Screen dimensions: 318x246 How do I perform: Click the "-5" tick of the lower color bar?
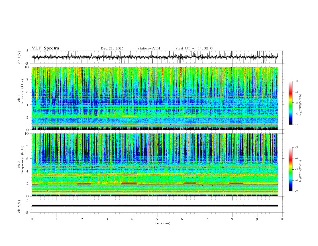coord(296,169)
